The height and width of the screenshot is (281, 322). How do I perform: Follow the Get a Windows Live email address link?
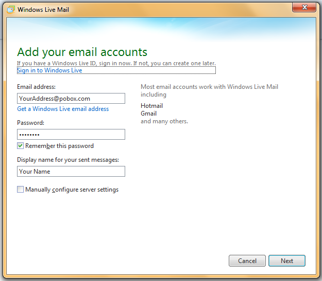[x=63, y=109]
